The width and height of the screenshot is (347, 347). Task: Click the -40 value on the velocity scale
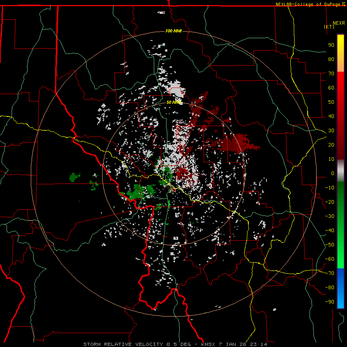click(330, 231)
